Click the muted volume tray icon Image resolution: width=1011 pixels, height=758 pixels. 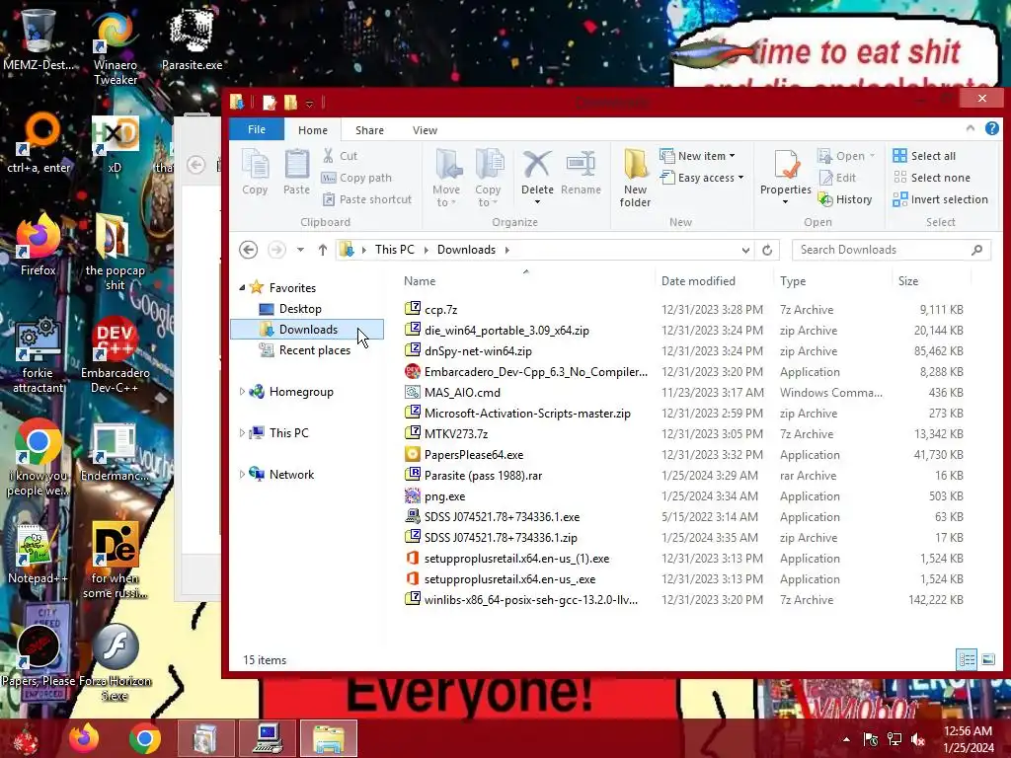[x=917, y=739]
